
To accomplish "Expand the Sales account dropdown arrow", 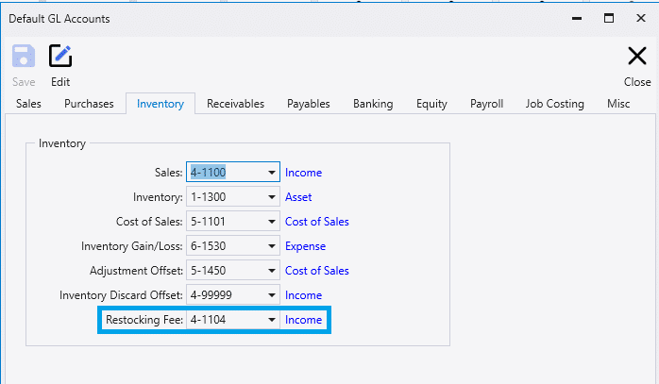I will pyautogui.click(x=272, y=173).
